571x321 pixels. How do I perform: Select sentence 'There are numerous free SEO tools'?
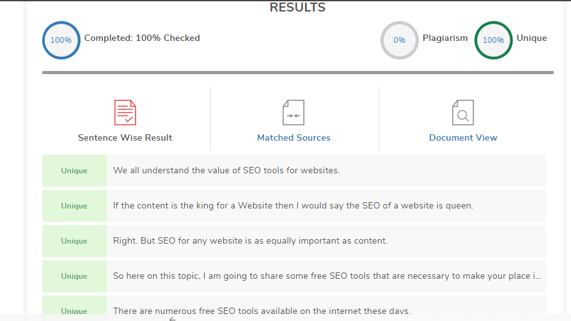point(262,311)
